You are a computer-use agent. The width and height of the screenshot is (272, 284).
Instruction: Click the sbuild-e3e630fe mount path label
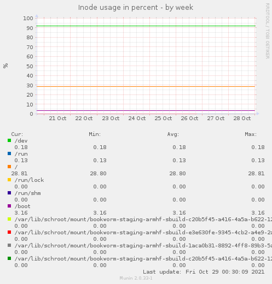[143, 233]
